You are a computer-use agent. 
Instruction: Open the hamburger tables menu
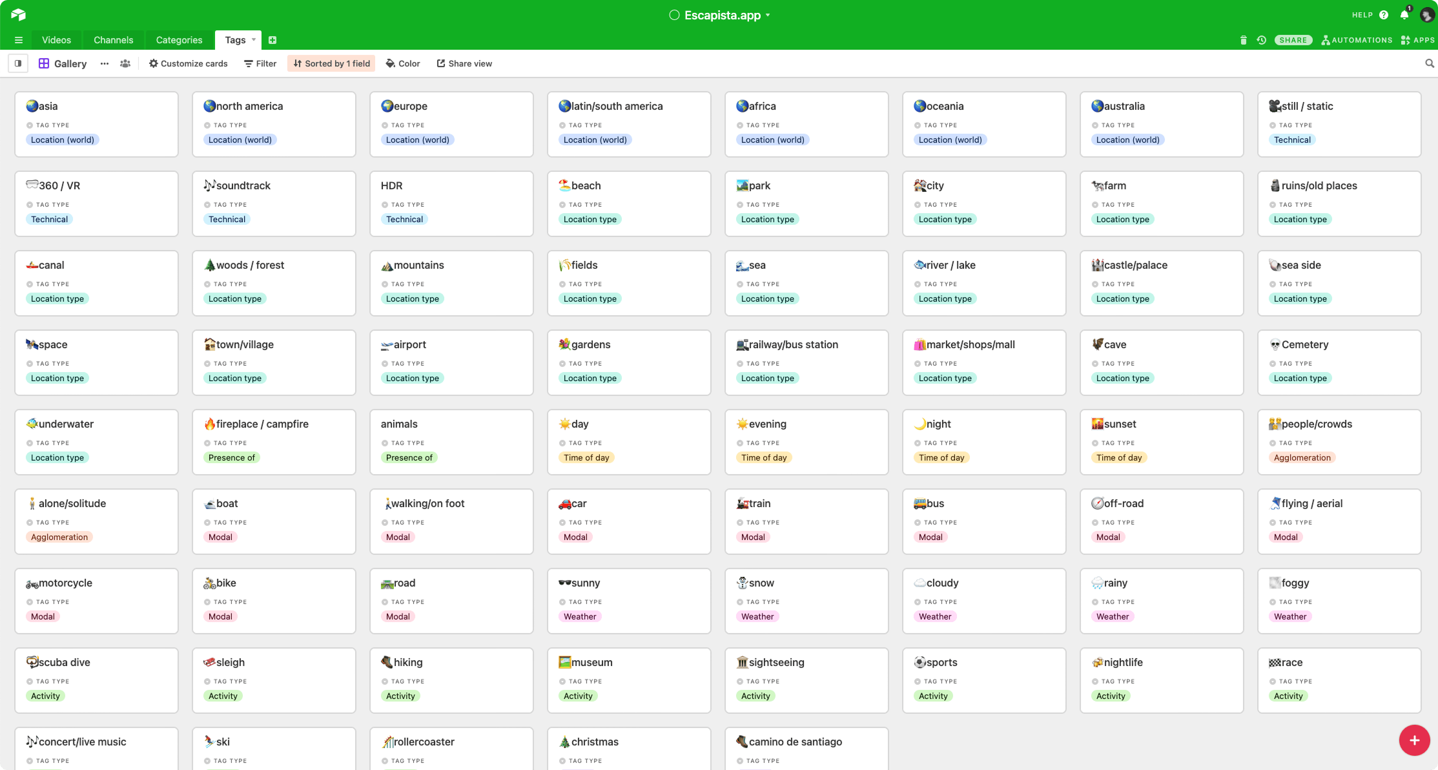coord(19,40)
